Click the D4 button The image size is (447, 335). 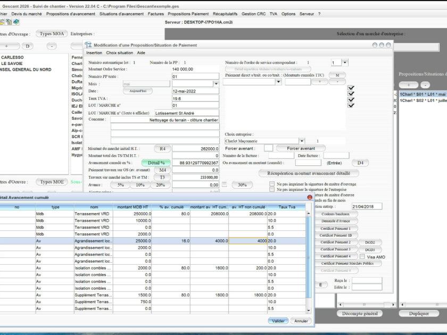point(360,163)
